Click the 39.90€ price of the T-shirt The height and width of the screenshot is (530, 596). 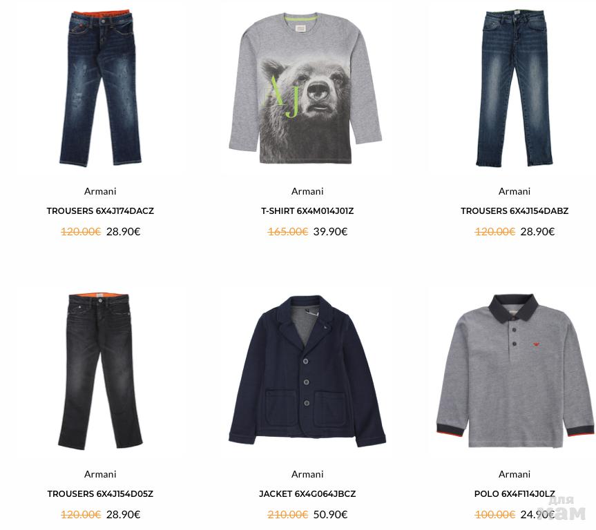pos(330,231)
